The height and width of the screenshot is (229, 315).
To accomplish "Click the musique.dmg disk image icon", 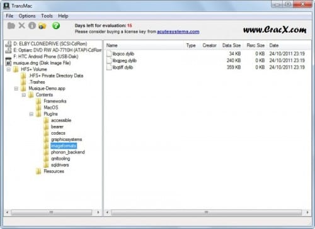I will tap(8, 63).
